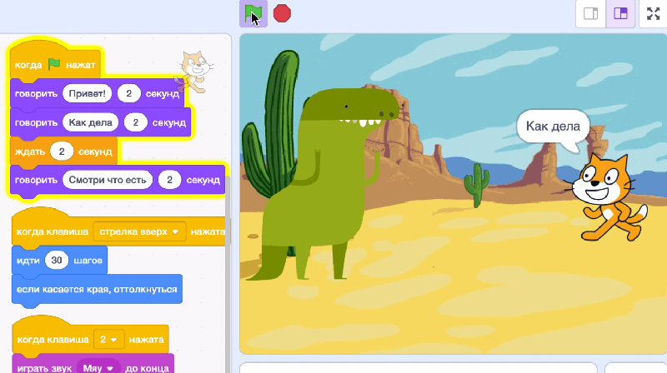
Task: Click the 'если касается края, оттолкнуться' block
Action: coord(97,289)
